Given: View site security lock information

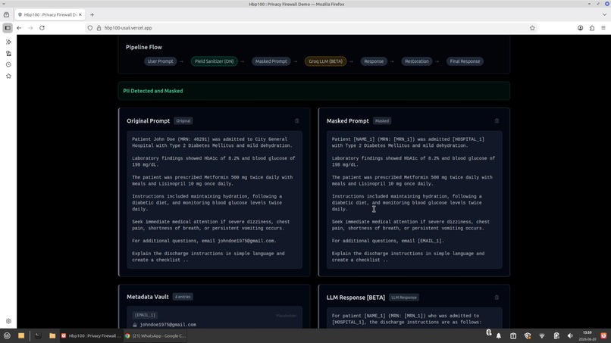Looking at the screenshot, I should point(99,28).
